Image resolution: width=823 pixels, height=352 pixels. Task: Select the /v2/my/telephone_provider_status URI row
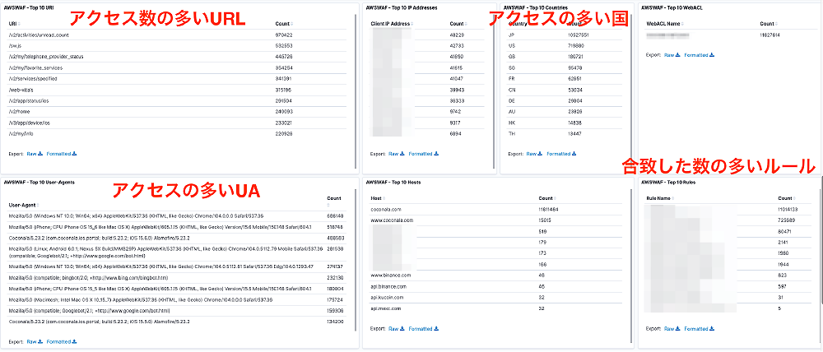177,57
